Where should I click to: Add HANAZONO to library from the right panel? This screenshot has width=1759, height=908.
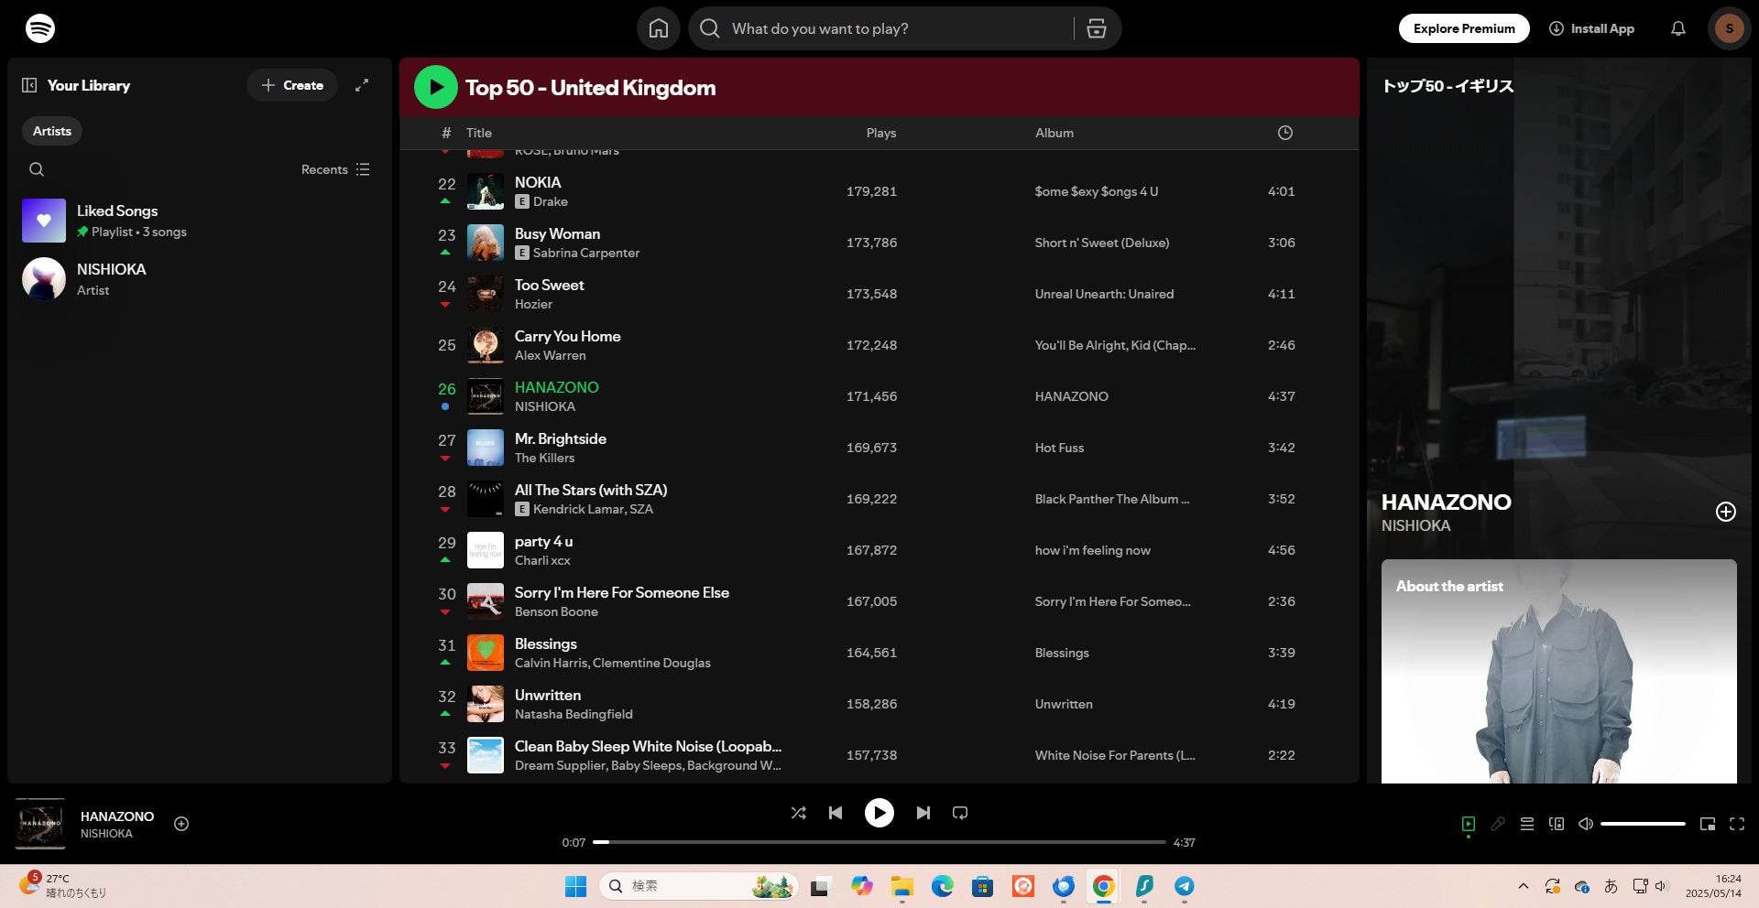point(1726,512)
